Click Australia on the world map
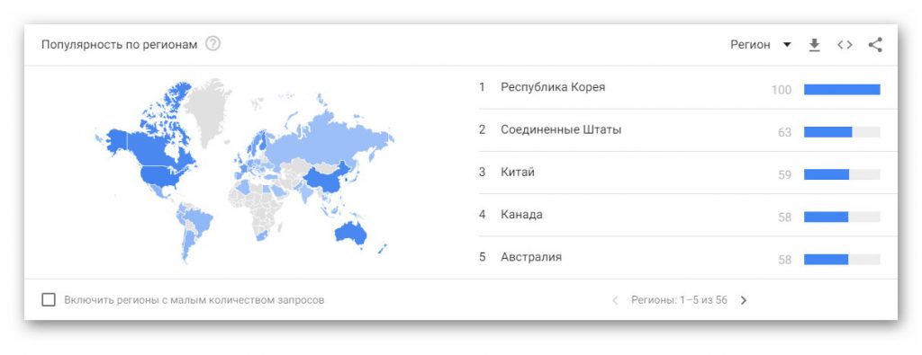The height and width of the screenshot is (355, 922). point(350,233)
